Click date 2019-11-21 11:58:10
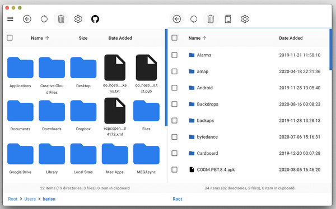 click(300, 55)
